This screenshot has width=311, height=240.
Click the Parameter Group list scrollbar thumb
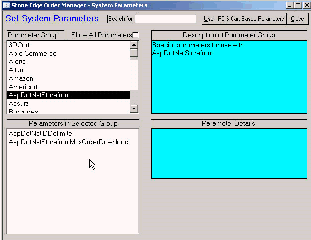(134, 53)
